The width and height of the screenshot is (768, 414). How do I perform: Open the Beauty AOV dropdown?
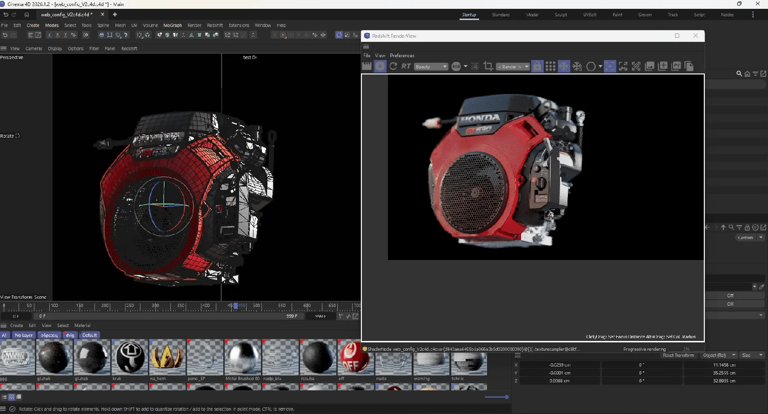(x=431, y=67)
